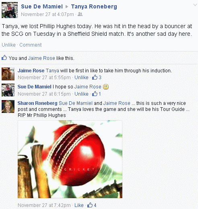Image resolution: width=198 pixels, height=209 pixels.
Task: Unlike Jaime Rose's comment
Action: pyautogui.click(x=81, y=78)
